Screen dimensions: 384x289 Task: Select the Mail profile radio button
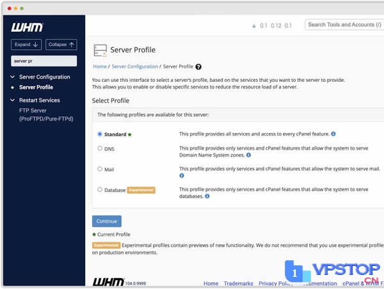[x=100, y=169]
